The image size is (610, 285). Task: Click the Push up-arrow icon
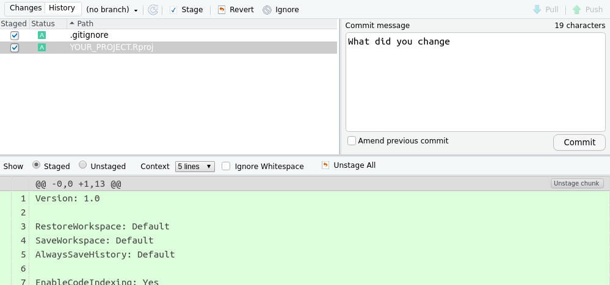576,10
